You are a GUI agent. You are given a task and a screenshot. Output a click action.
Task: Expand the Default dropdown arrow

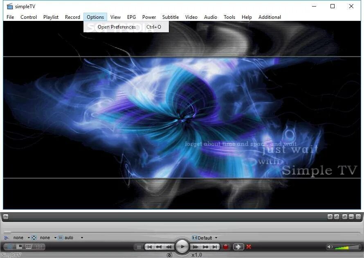(216, 238)
